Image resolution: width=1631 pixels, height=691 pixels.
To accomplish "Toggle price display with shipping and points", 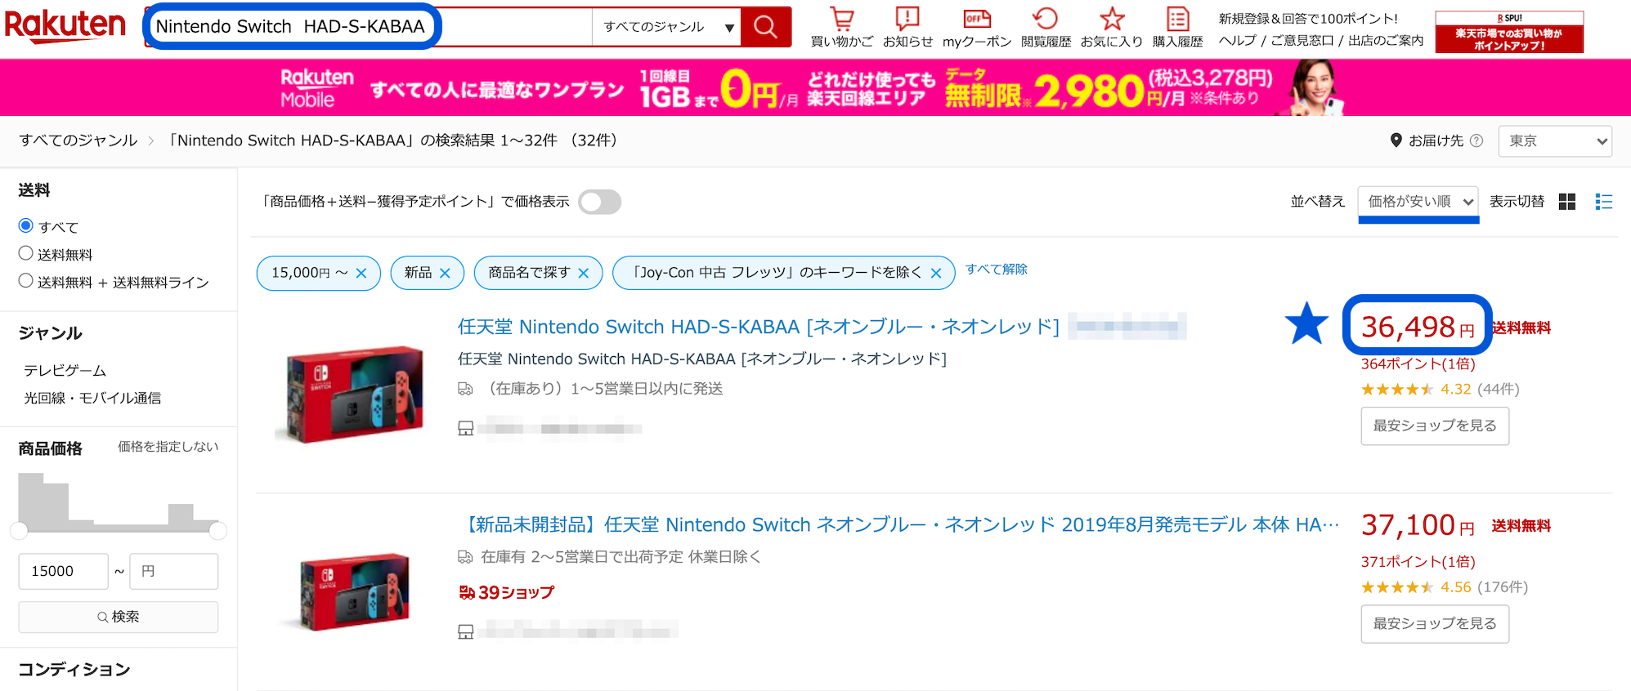I will 599,202.
